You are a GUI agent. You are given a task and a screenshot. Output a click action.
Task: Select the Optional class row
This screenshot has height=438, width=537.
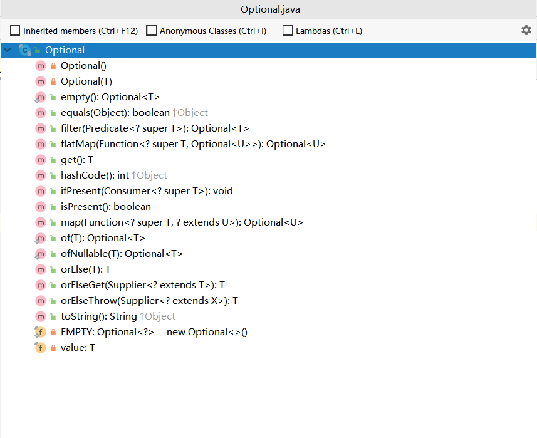click(268, 50)
